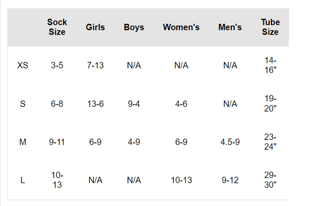
Task: Click the Boys column header
Action: [x=134, y=27]
